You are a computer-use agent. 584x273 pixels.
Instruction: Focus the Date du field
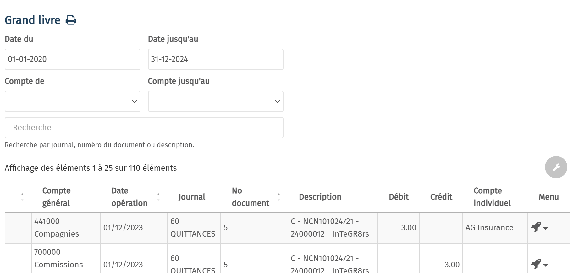pos(73,59)
